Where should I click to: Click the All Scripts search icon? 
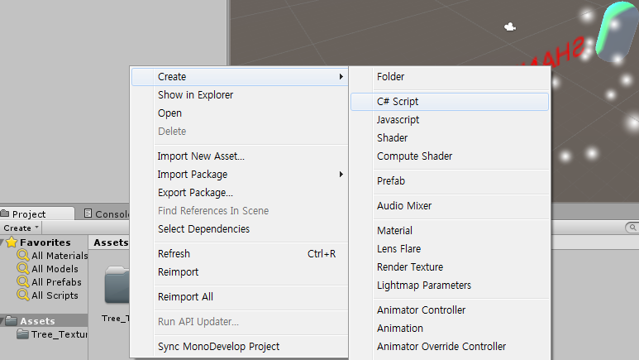pyautogui.click(x=23, y=295)
